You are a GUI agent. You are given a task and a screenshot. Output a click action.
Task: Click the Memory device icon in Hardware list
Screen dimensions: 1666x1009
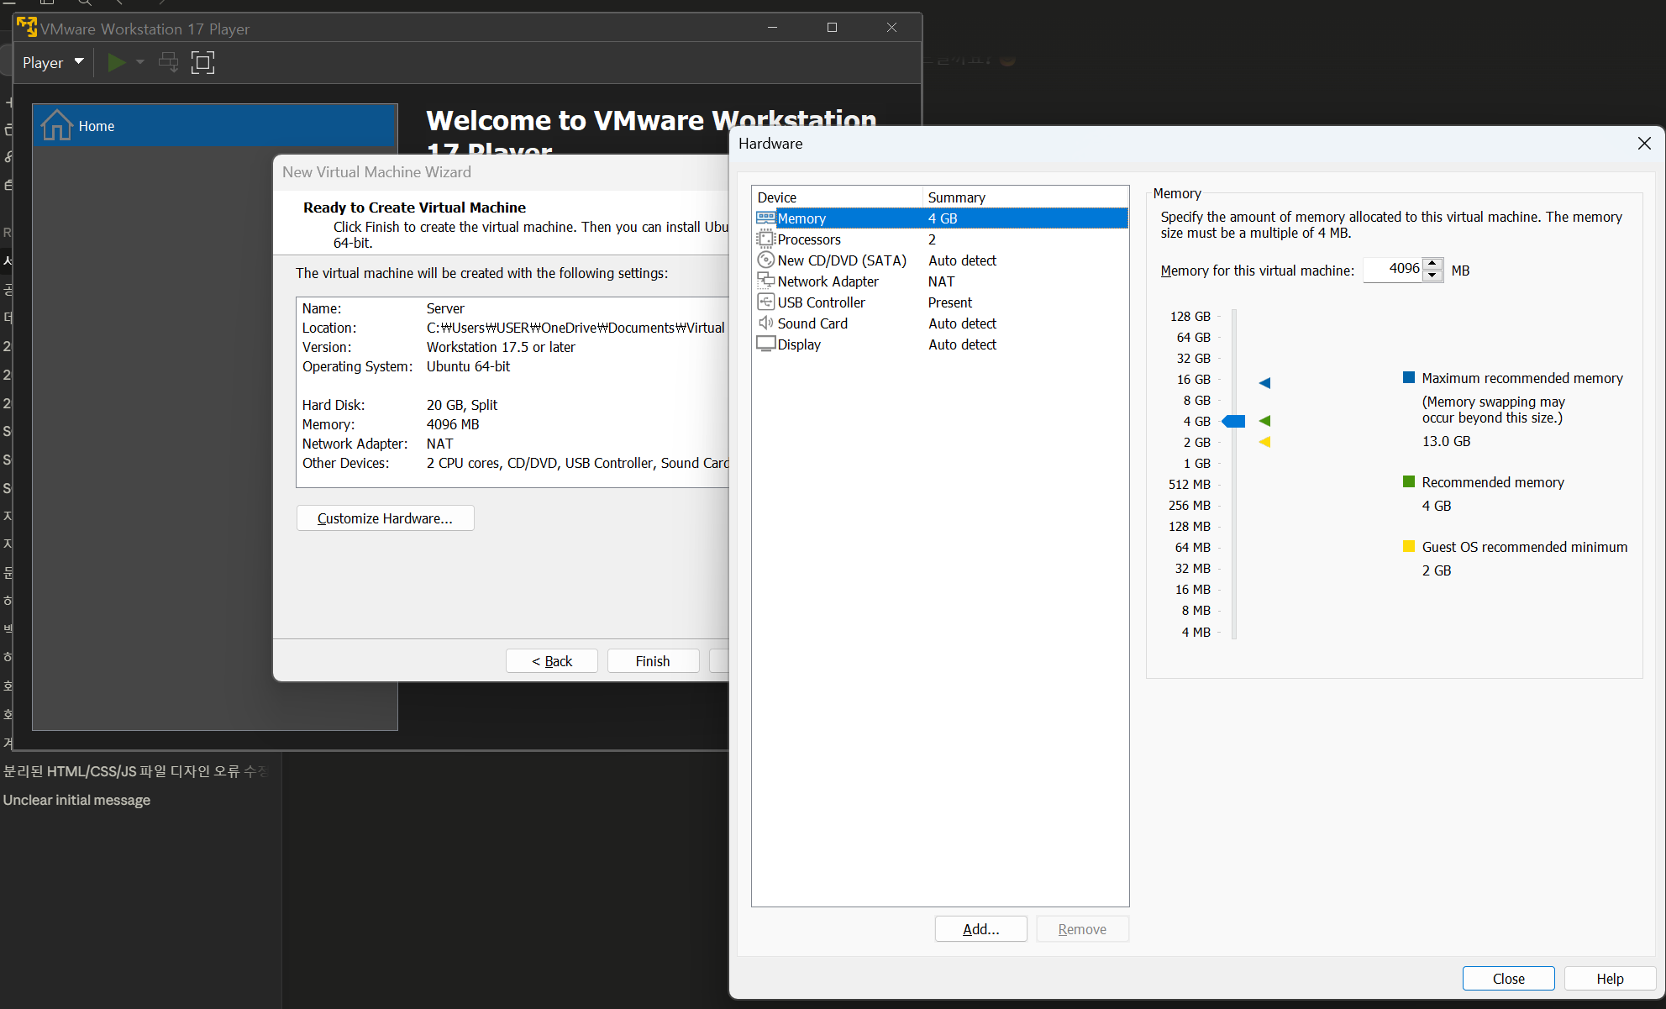765,218
